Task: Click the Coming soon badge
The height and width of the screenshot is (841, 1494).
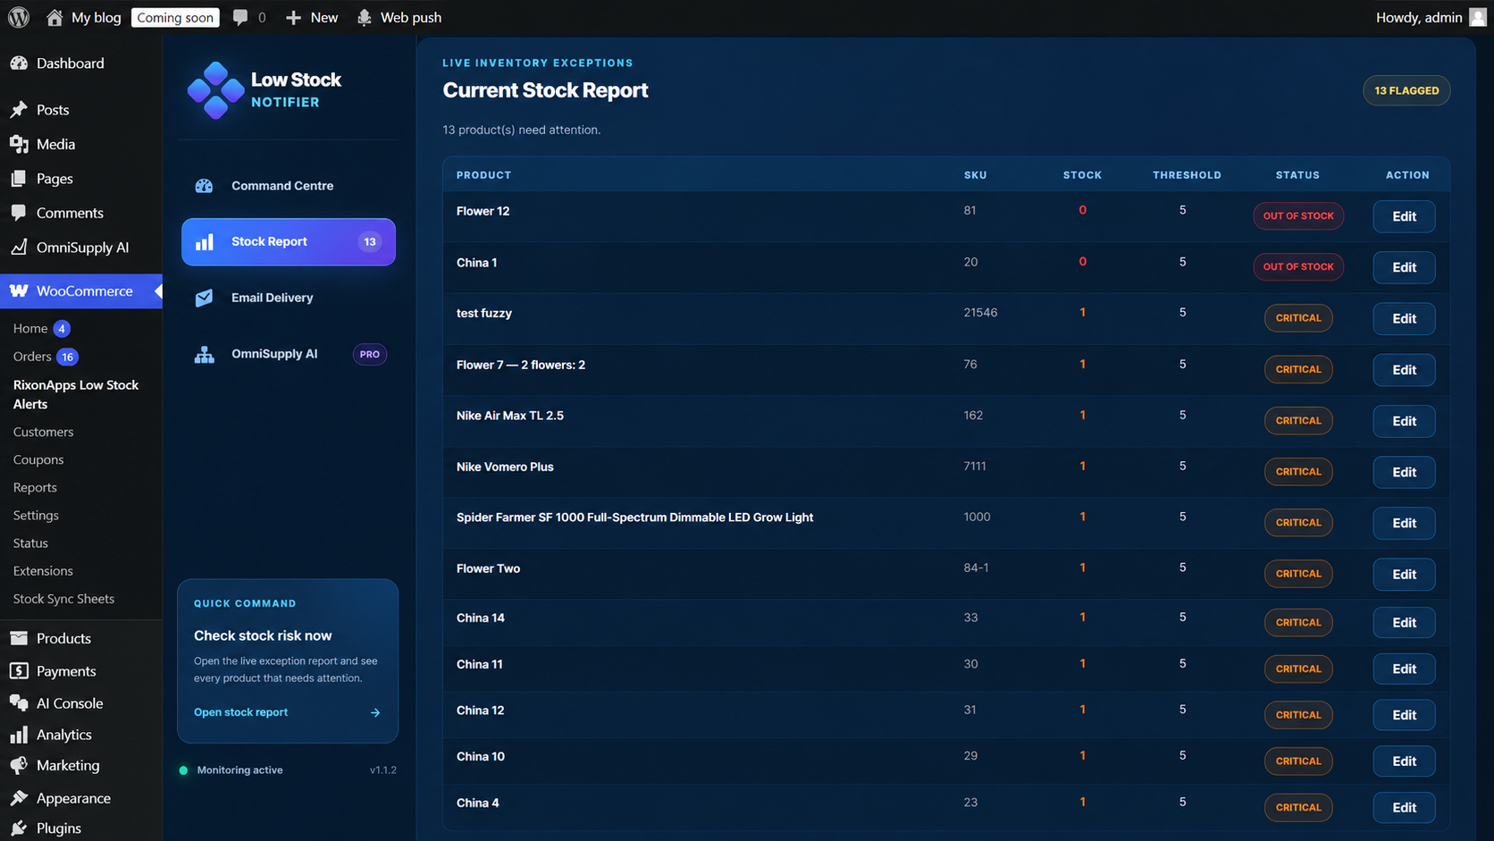Action: (175, 17)
